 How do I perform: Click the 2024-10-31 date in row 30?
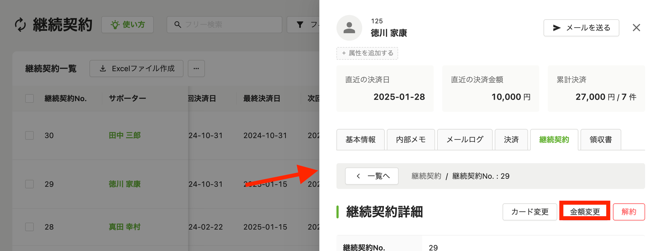click(x=265, y=135)
